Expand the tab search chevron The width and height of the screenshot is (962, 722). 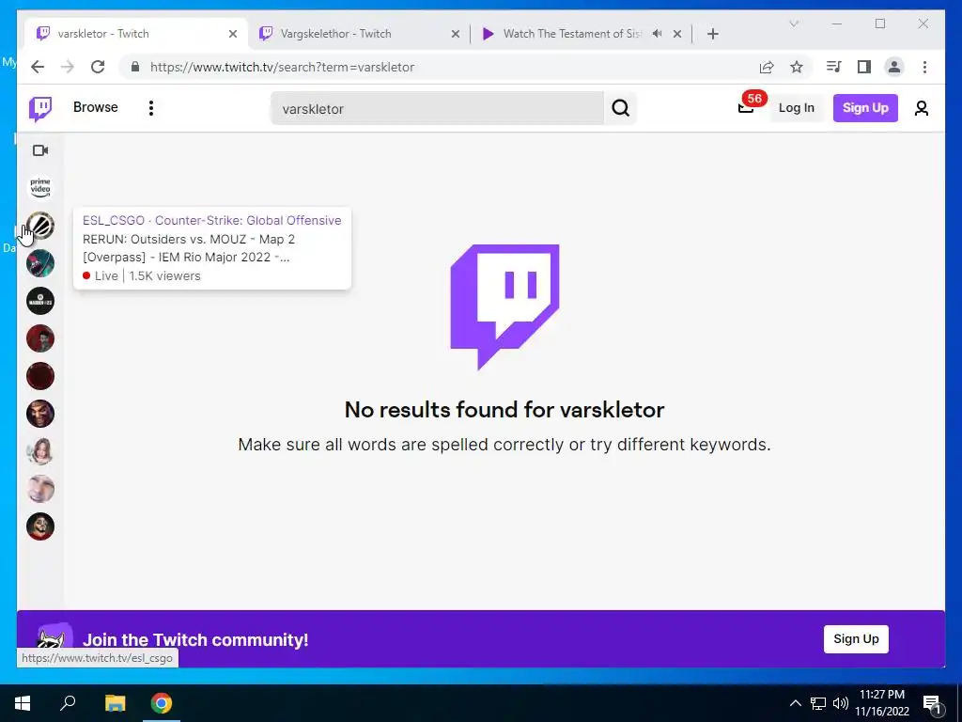(793, 24)
